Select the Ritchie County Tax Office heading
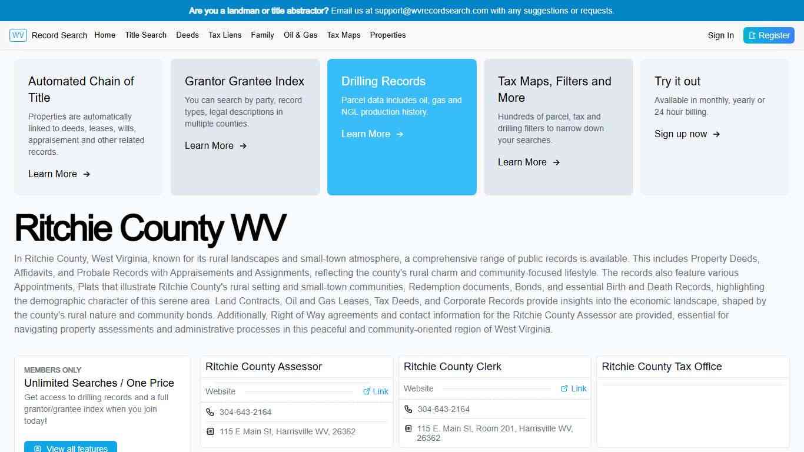Viewport: 804px width, 452px height. [662, 367]
